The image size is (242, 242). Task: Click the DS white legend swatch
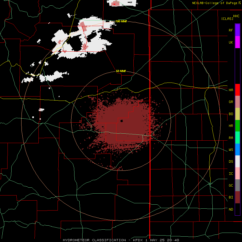[237, 161]
